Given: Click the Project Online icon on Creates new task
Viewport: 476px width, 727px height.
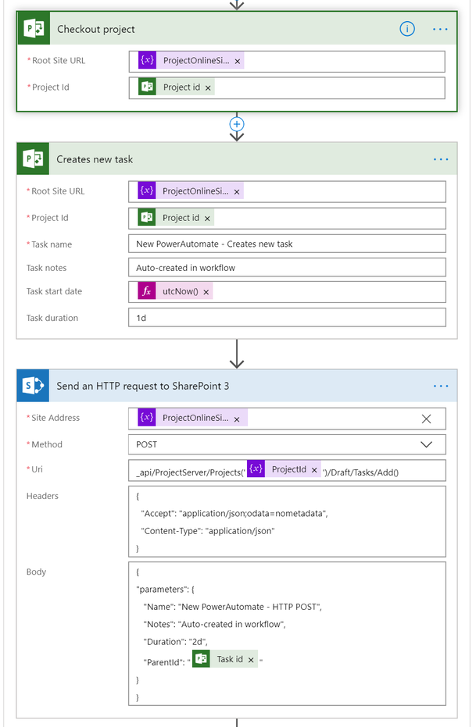Looking at the screenshot, I should click(33, 159).
